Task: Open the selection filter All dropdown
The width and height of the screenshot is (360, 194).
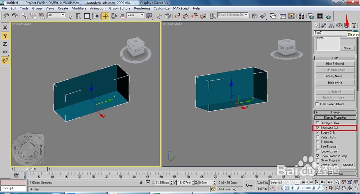Action: pos(57,15)
